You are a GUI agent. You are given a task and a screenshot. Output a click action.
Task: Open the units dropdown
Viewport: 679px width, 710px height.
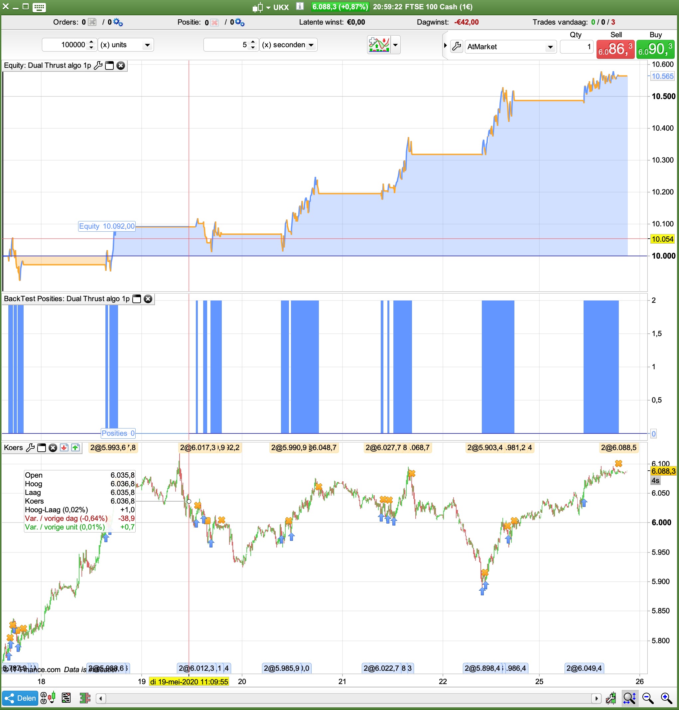click(x=147, y=45)
